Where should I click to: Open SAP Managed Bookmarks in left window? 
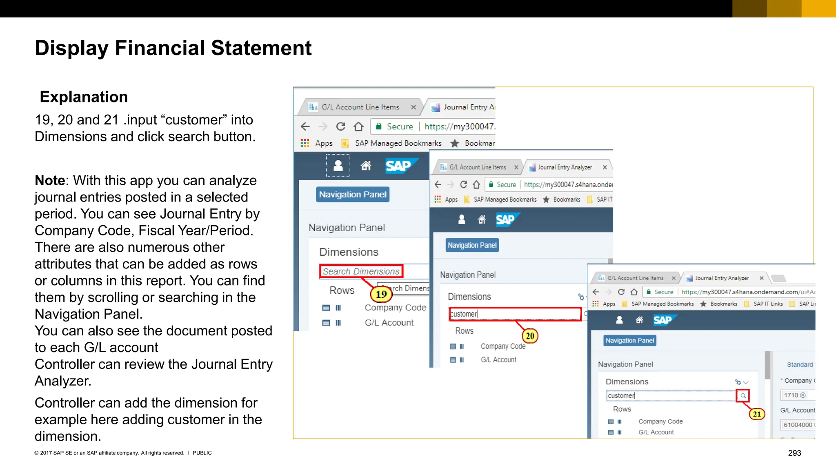tap(392, 143)
